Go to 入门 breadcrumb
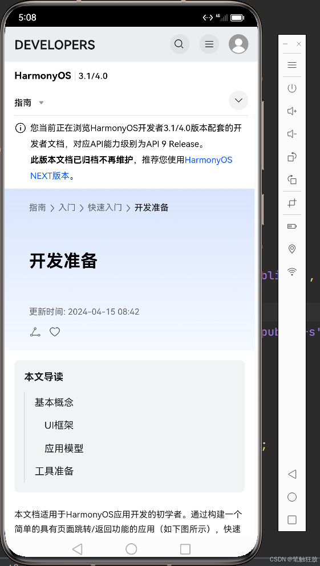Viewport: 320px width, 566px height. pos(67,207)
